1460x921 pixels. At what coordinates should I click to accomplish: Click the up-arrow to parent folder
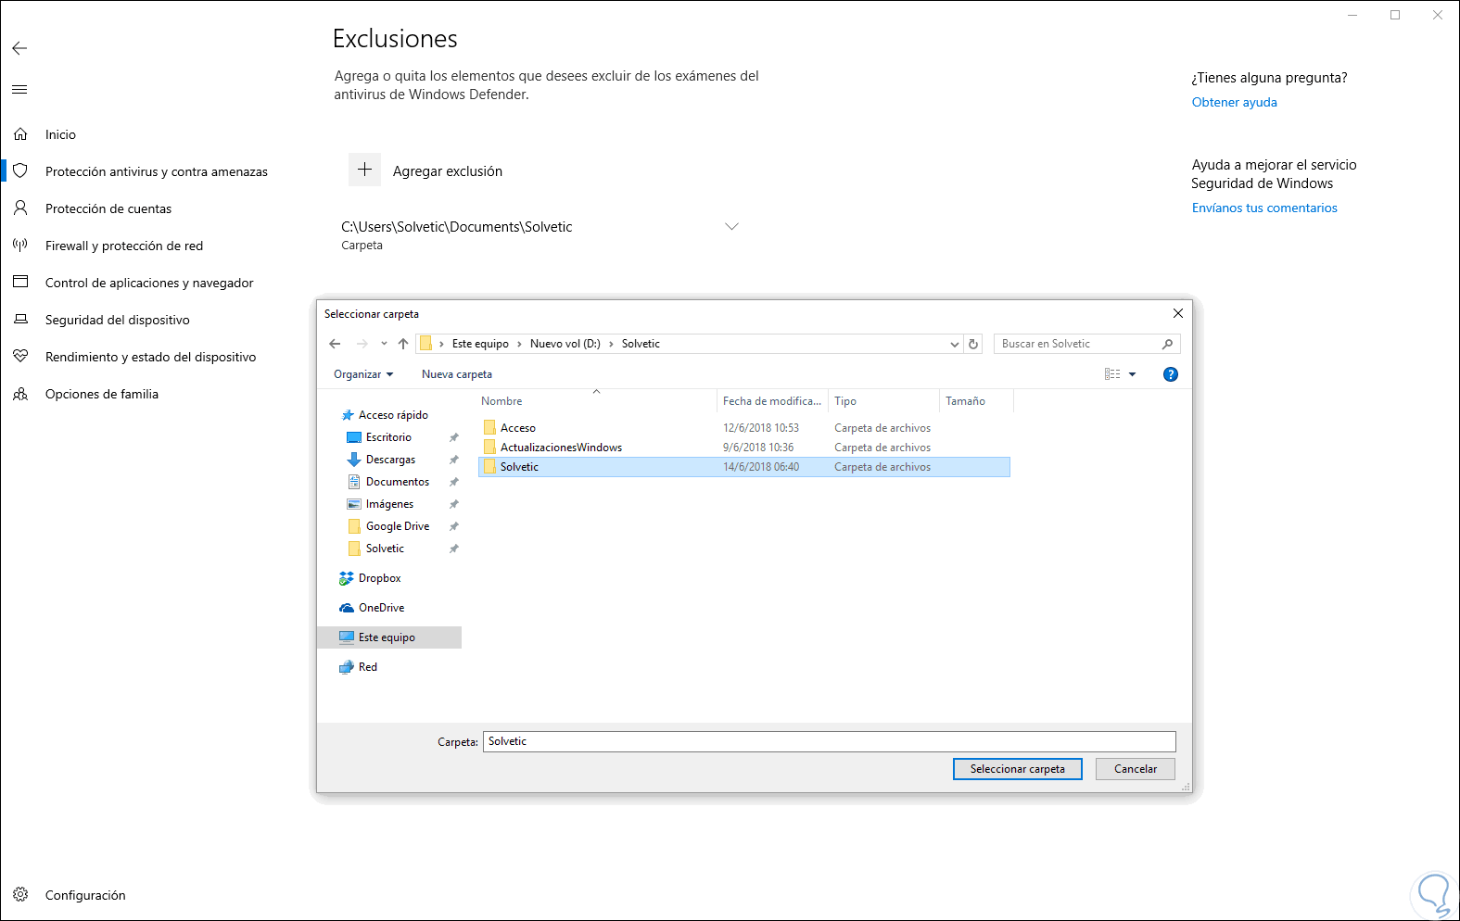(x=403, y=344)
